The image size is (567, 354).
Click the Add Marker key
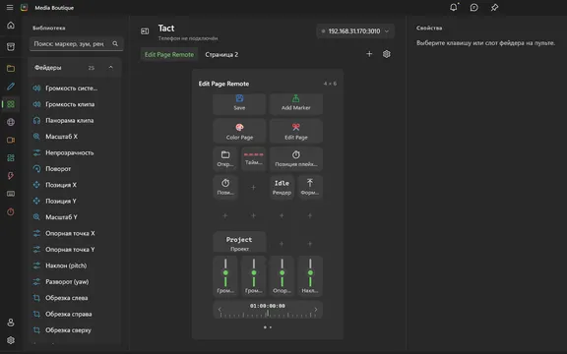(x=295, y=104)
